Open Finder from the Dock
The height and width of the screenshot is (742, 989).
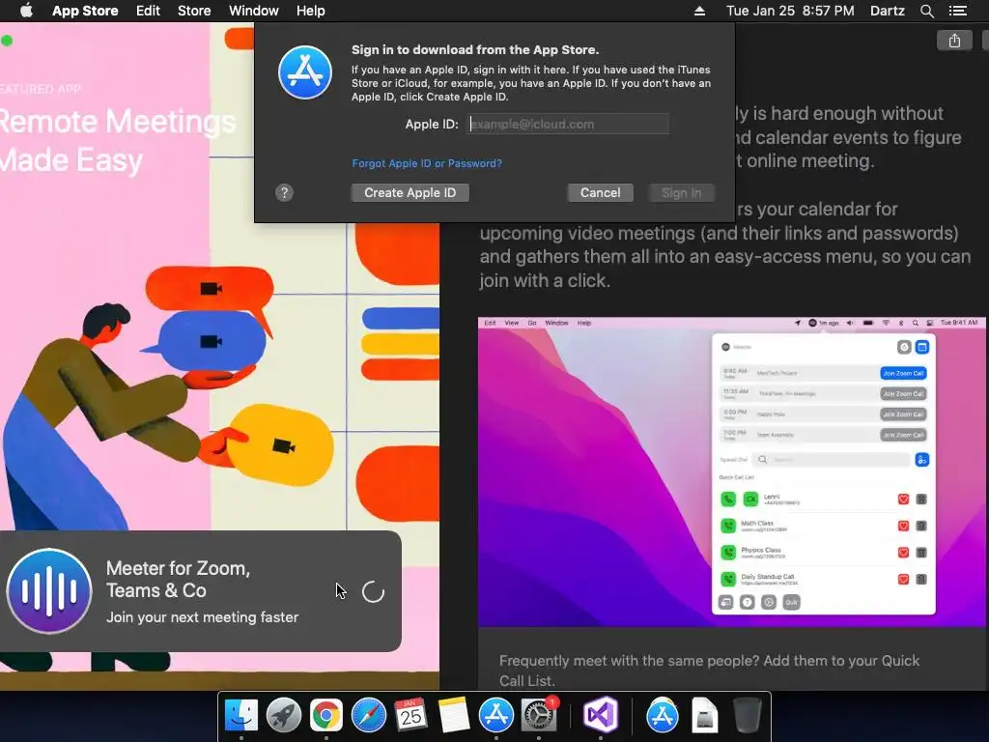(241, 716)
